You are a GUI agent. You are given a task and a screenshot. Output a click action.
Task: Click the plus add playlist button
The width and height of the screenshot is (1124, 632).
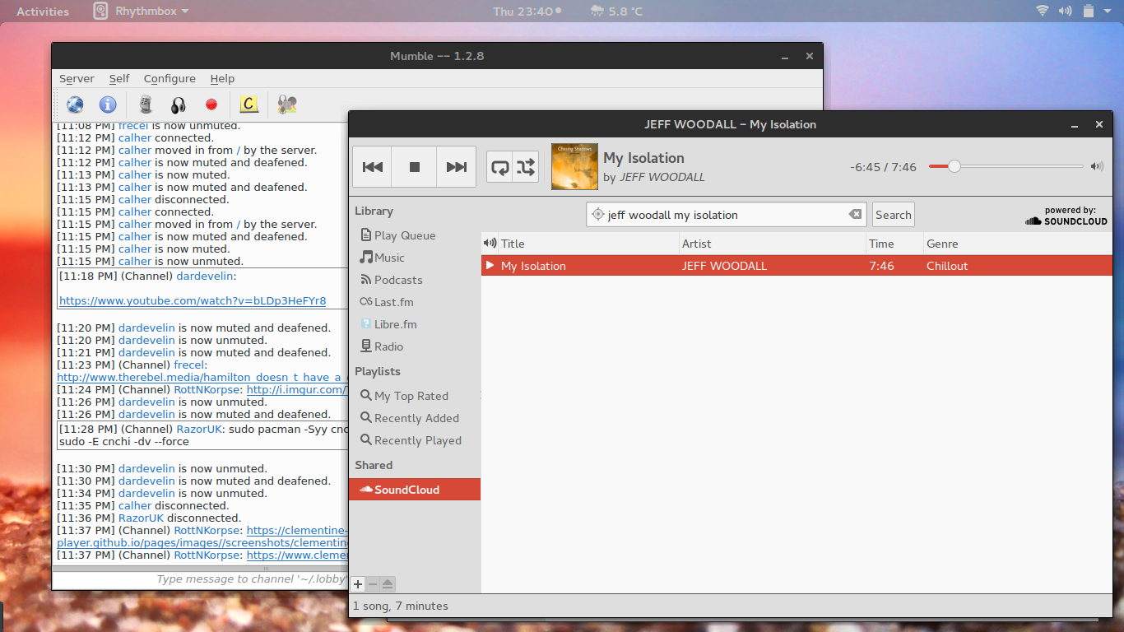pyautogui.click(x=357, y=584)
